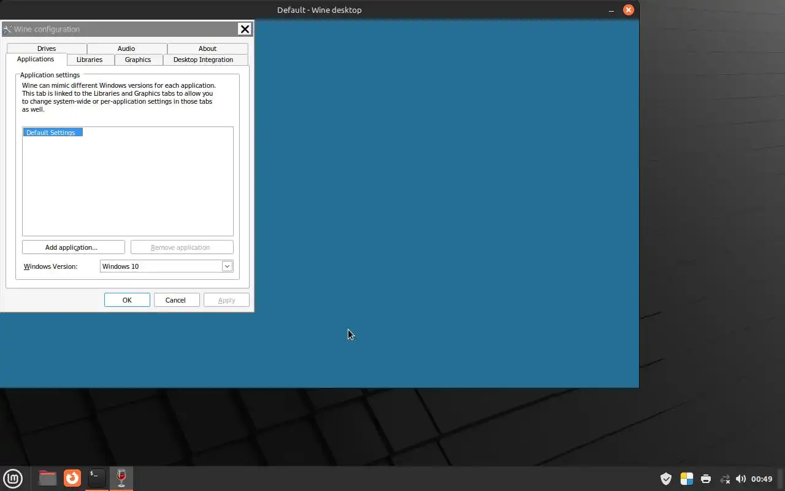This screenshot has height=491, width=785.
Task: Confirm with the OK button
Action: coord(127,300)
